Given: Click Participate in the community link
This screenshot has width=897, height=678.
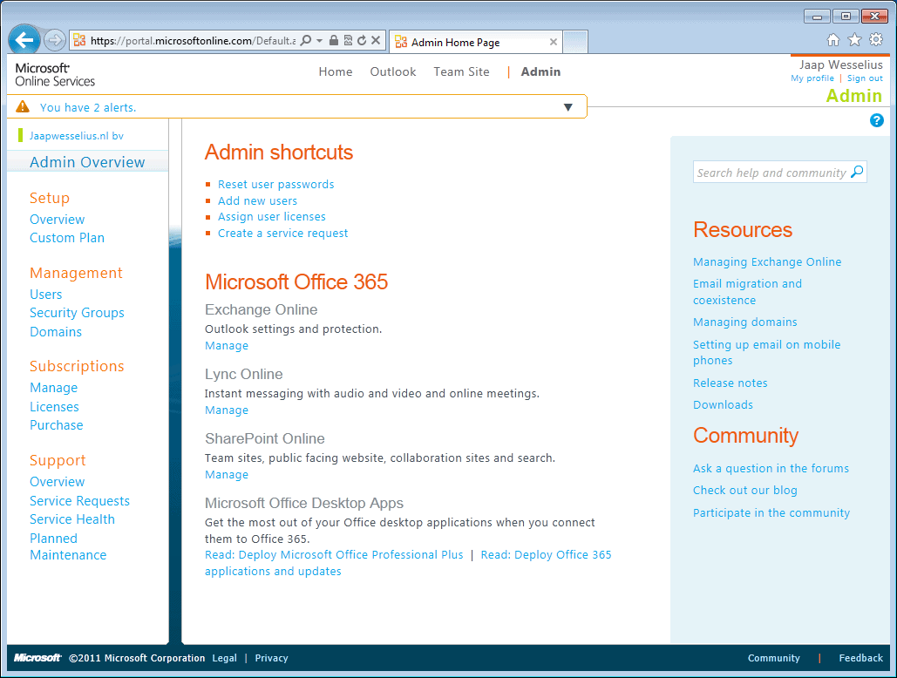Looking at the screenshot, I should click(771, 513).
